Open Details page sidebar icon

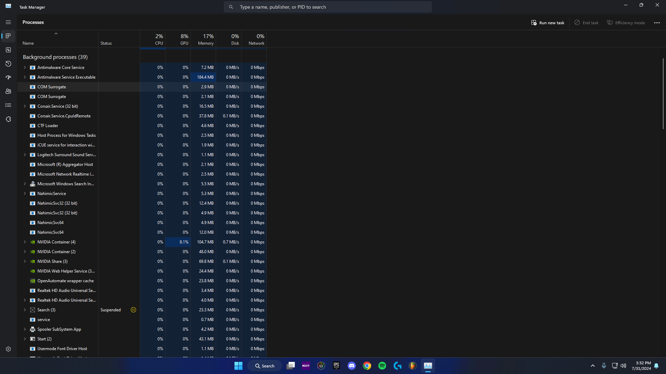click(8, 105)
